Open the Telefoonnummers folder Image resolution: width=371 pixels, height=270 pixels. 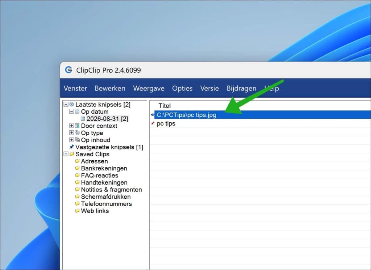(x=107, y=204)
